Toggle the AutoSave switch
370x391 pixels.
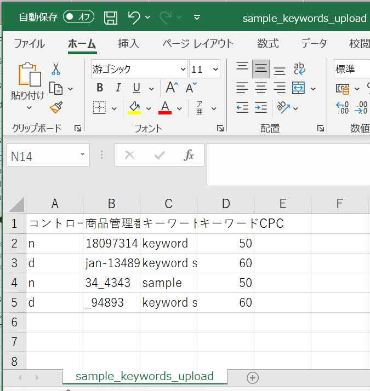click(x=78, y=17)
